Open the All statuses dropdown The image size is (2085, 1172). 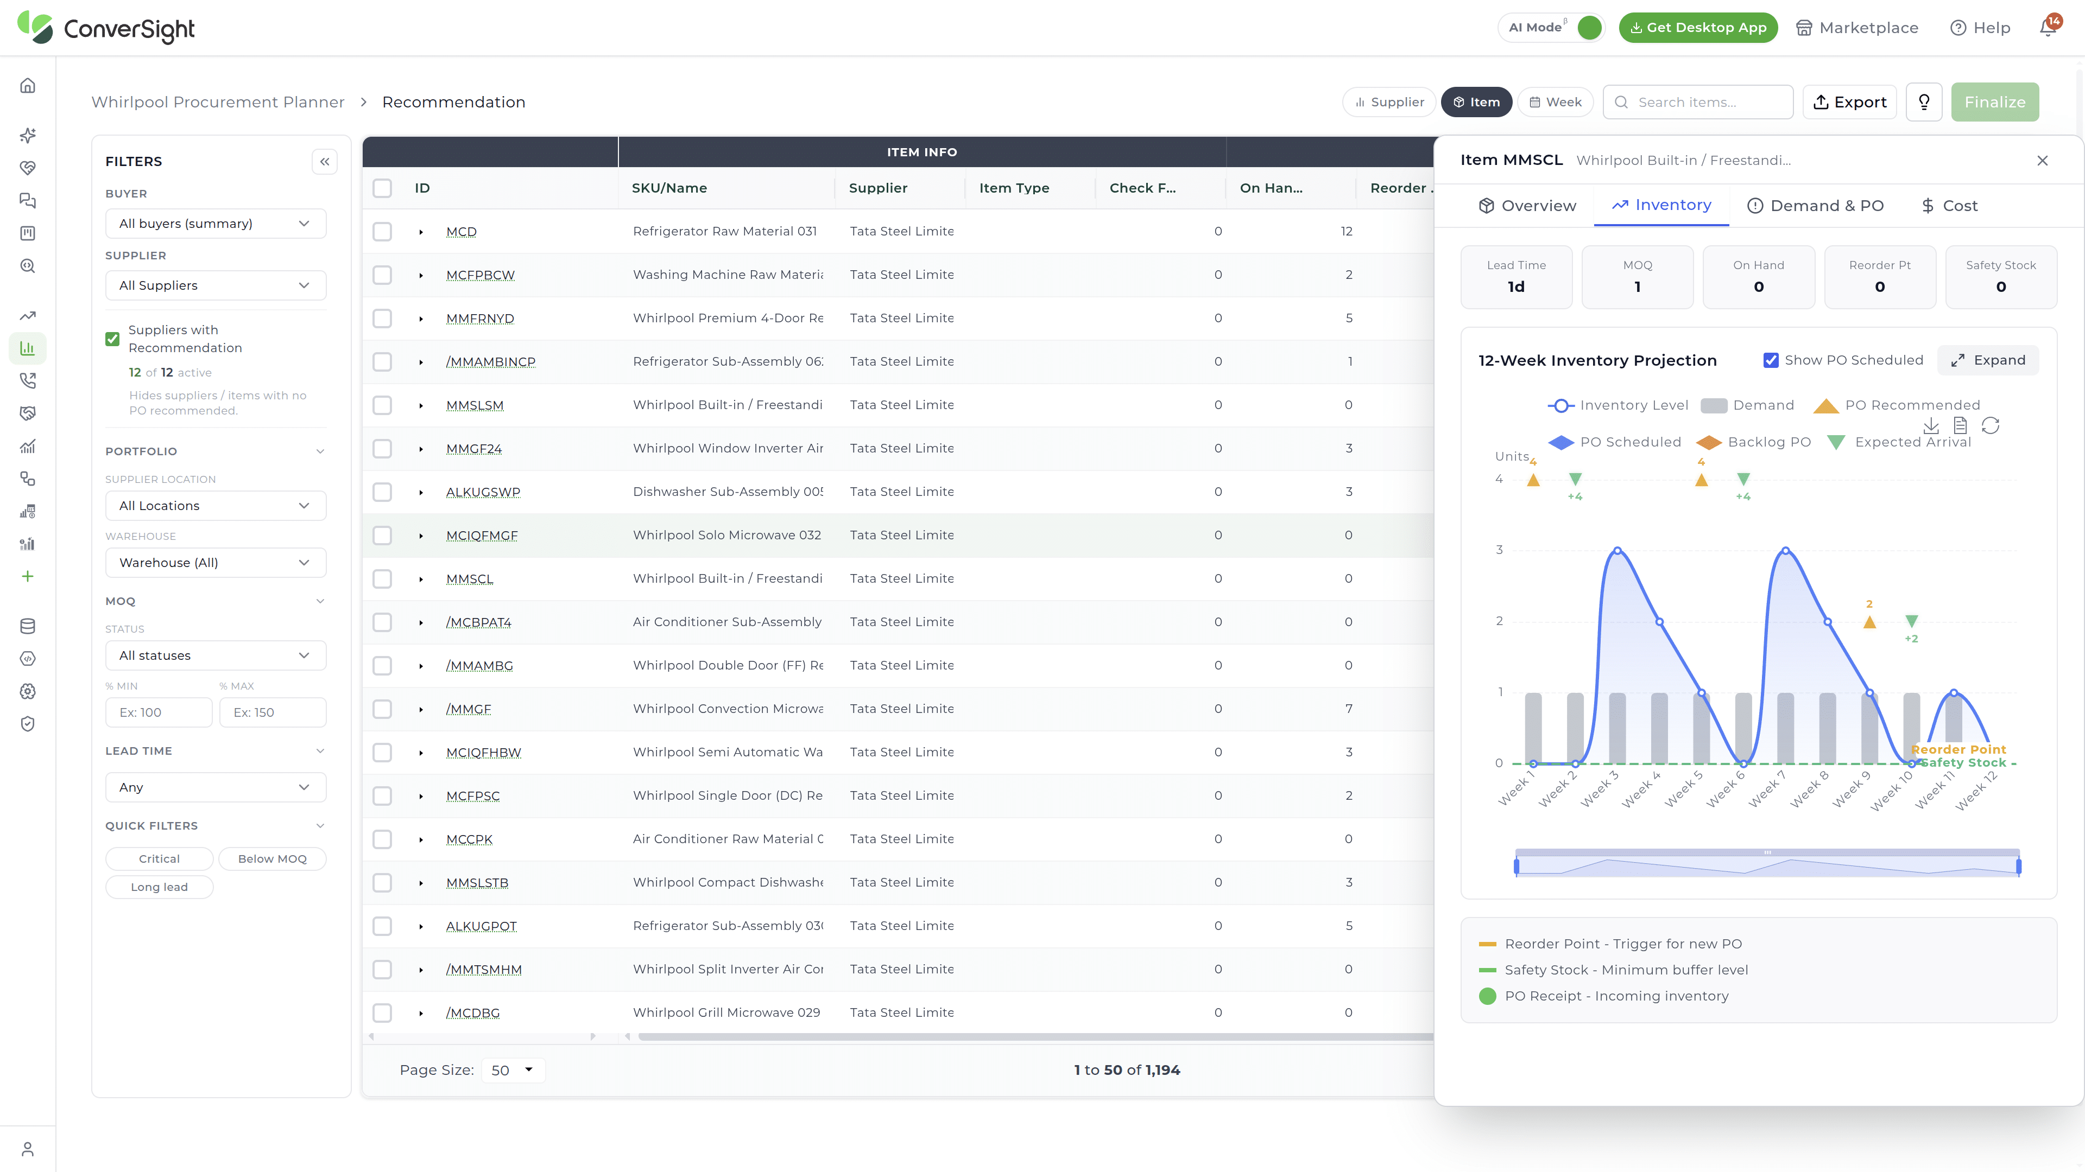coord(216,655)
